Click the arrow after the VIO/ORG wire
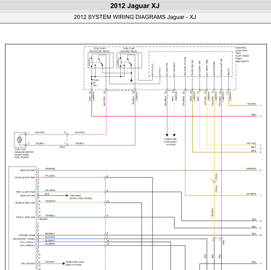Viewport: 271px width, 270px height. (x=64, y=263)
